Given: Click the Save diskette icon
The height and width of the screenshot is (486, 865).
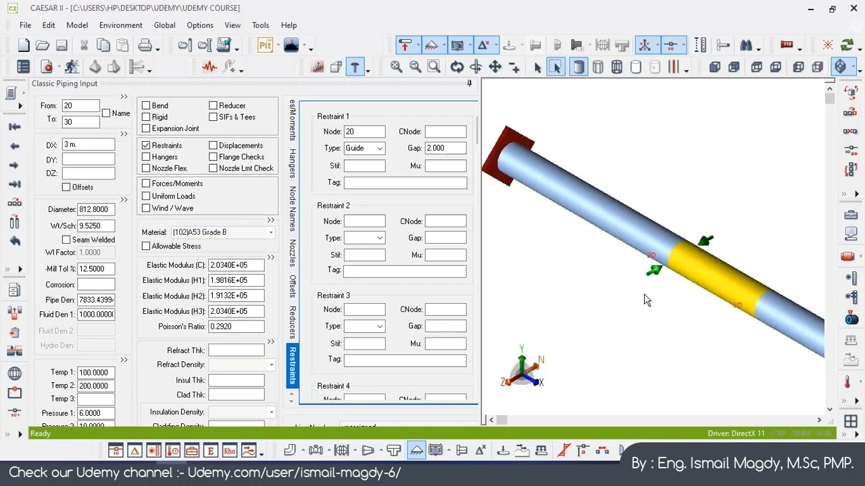Looking at the screenshot, I should [61, 45].
